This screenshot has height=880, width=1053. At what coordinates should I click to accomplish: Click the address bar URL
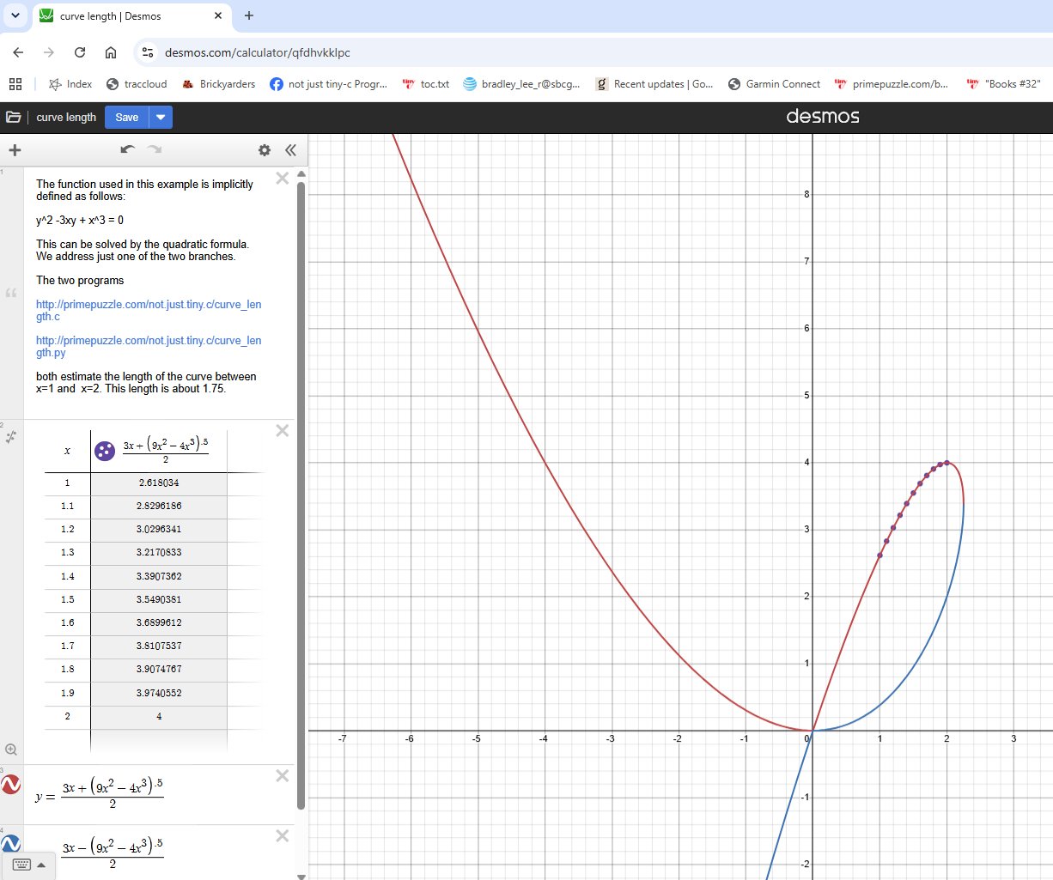(258, 52)
